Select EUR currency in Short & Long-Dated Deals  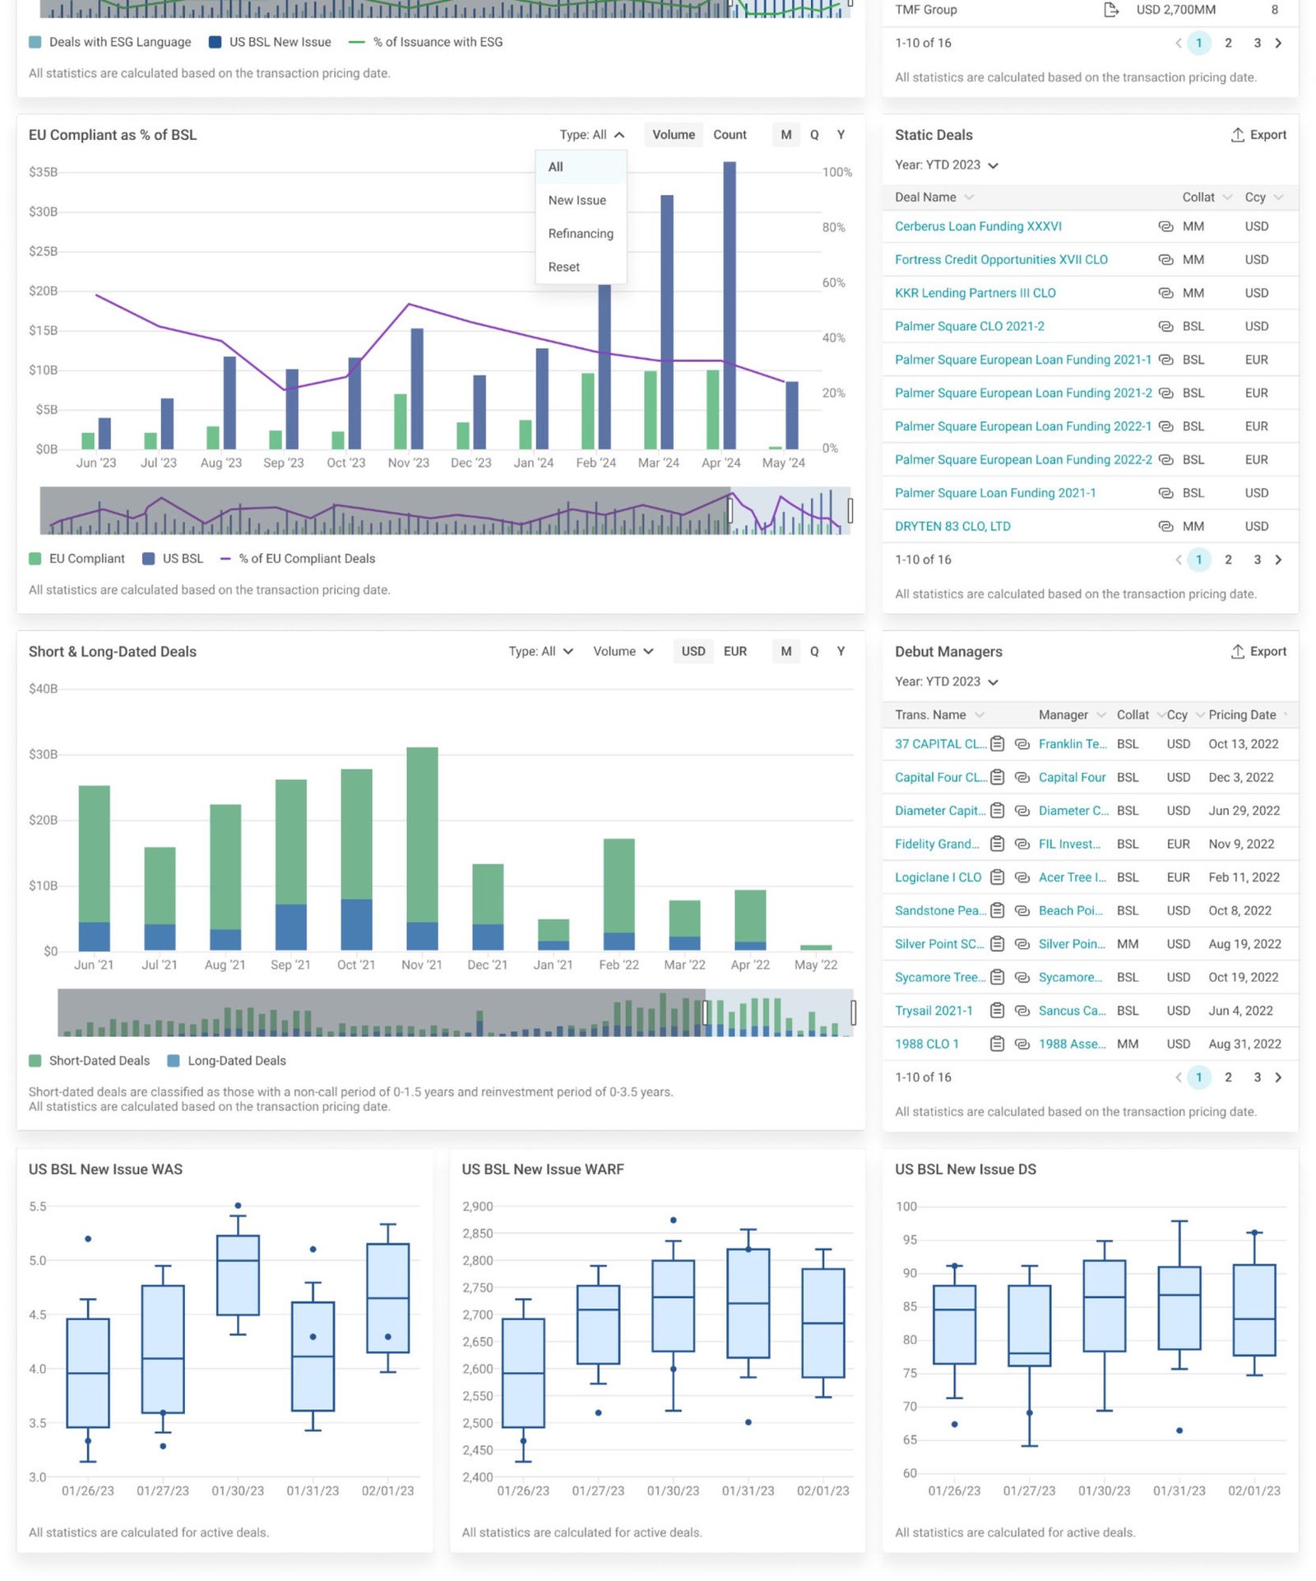[735, 652]
